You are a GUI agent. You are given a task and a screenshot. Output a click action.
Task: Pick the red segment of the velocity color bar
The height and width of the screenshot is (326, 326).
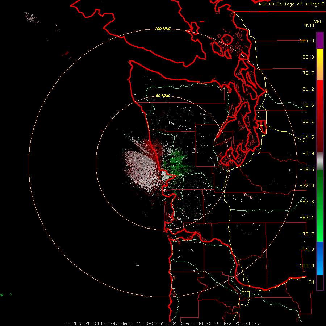(320, 116)
